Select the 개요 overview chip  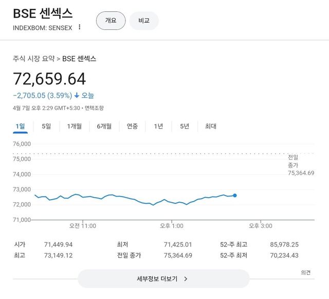click(111, 21)
